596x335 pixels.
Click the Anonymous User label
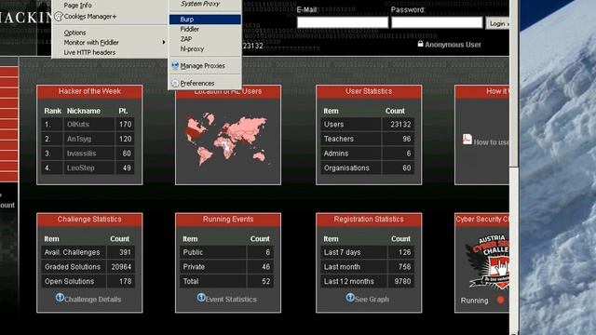point(453,45)
